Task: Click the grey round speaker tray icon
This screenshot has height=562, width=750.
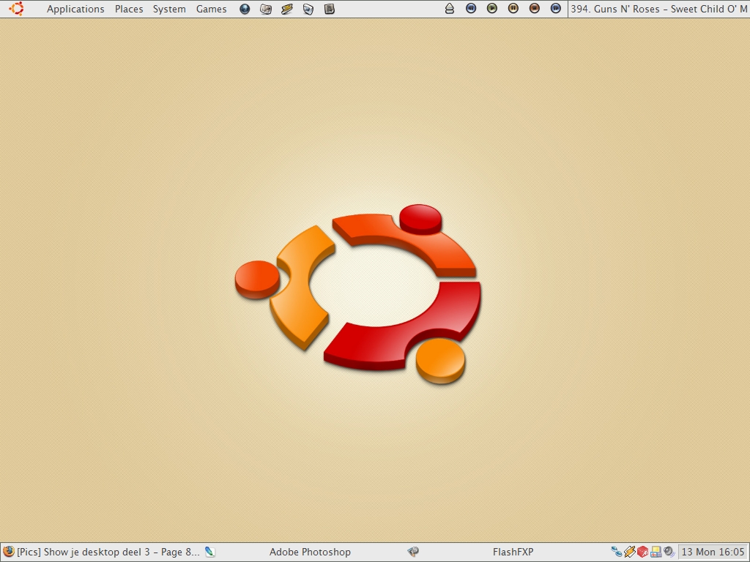Action: (x=669, y=552)
